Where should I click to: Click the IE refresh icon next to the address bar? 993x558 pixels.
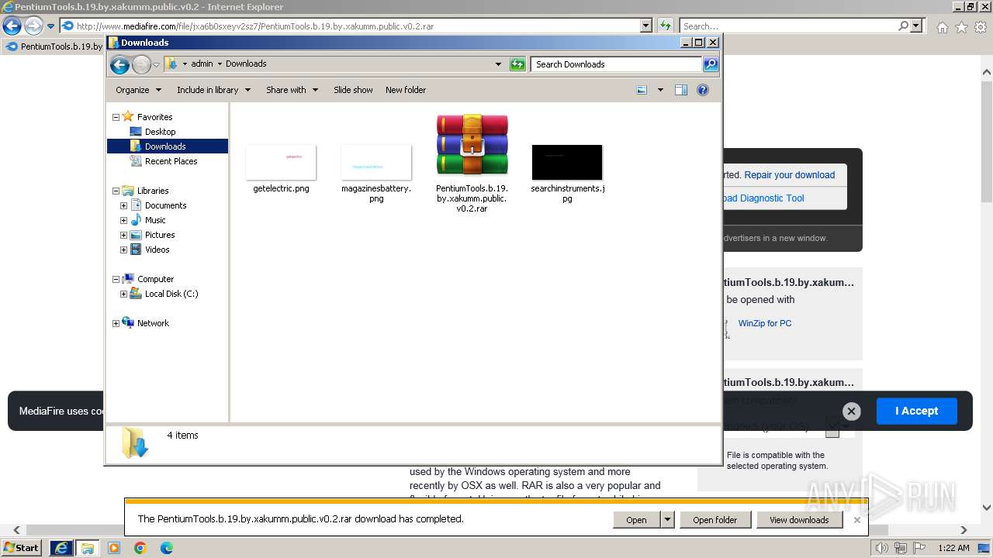(x=665, y=26)
